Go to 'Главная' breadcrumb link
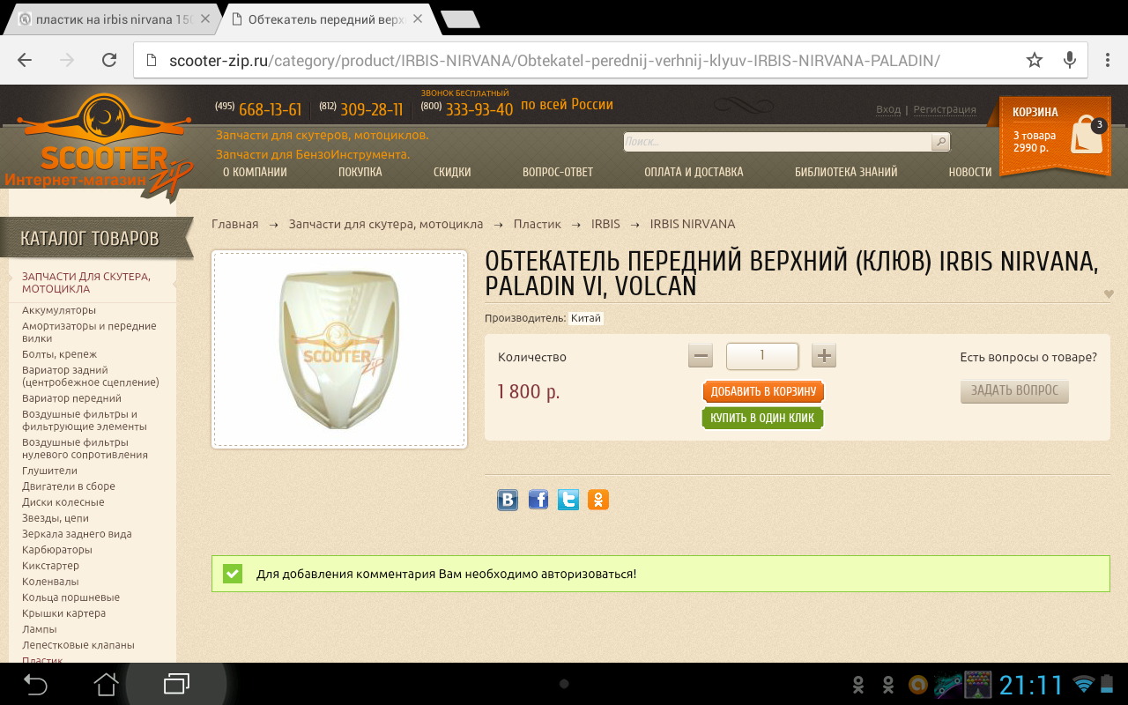Viewport: 1128px width, 705px height. 235,224
